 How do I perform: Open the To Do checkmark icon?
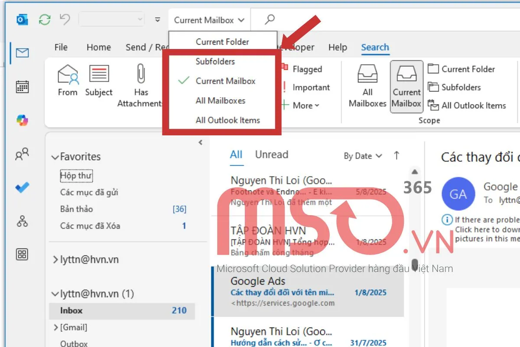click(22, 187)
